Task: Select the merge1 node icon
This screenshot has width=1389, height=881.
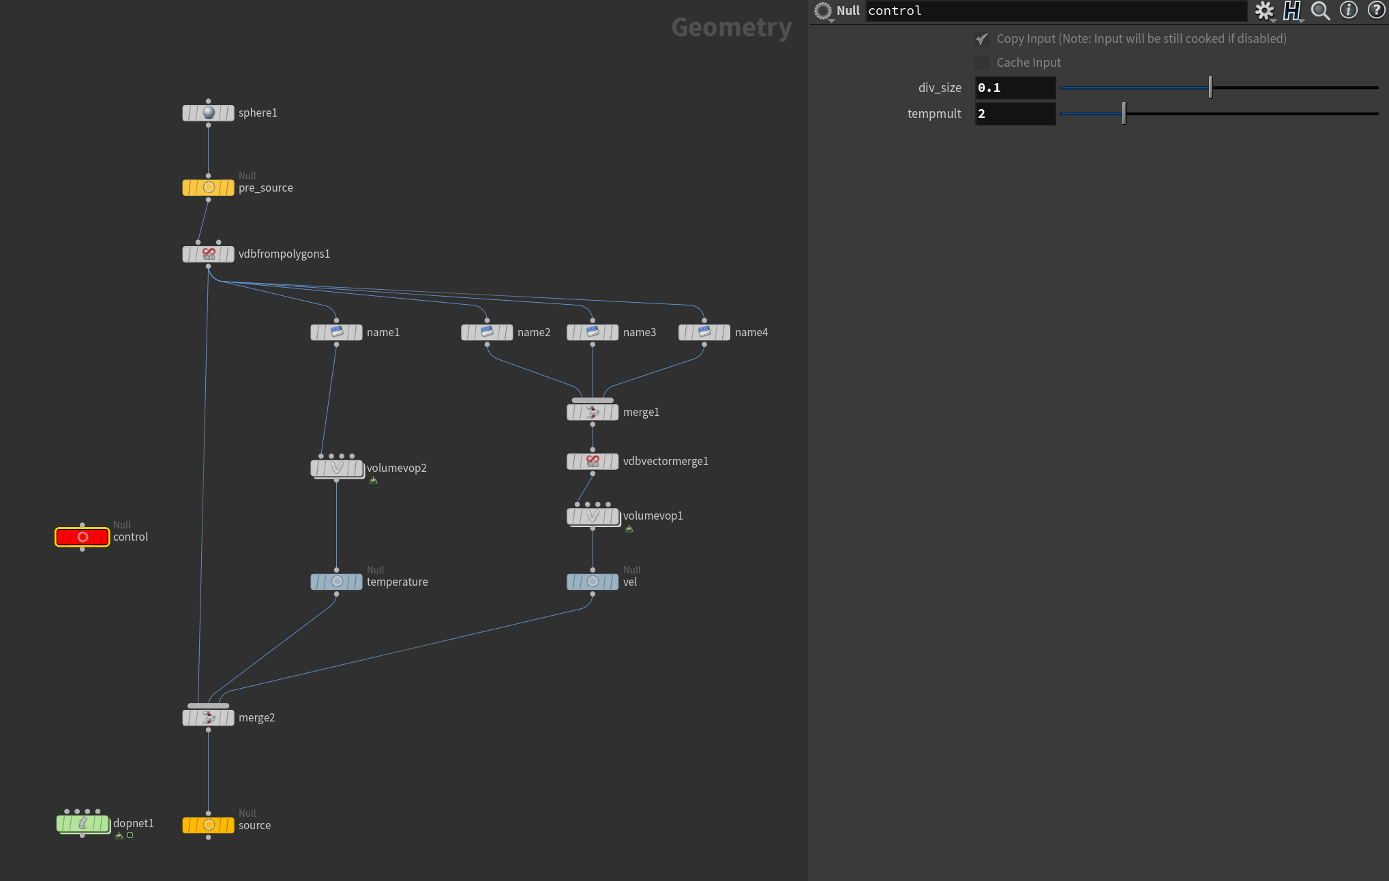Action: 593,413
